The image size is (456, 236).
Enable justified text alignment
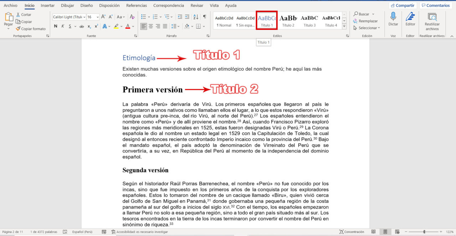coord(164,26)
